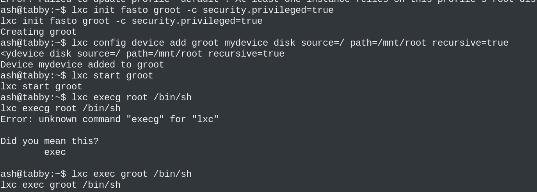This screenshot has height=192, width=537.
Task: Click "security.privileged=true" in the lxc init prompt line
Action: [x=268, y=10]
